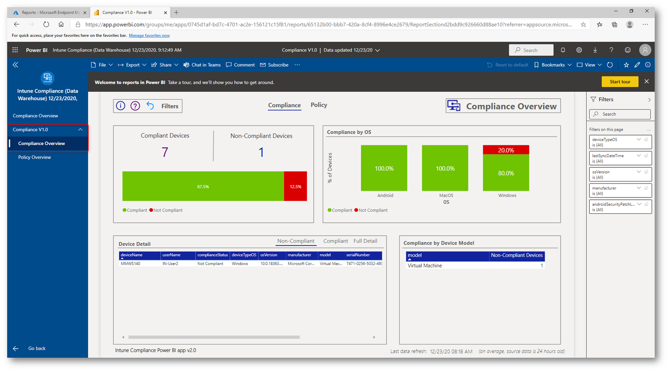Open filters on this page ellipsis menu
669x372 pixels.
[648, 130]
